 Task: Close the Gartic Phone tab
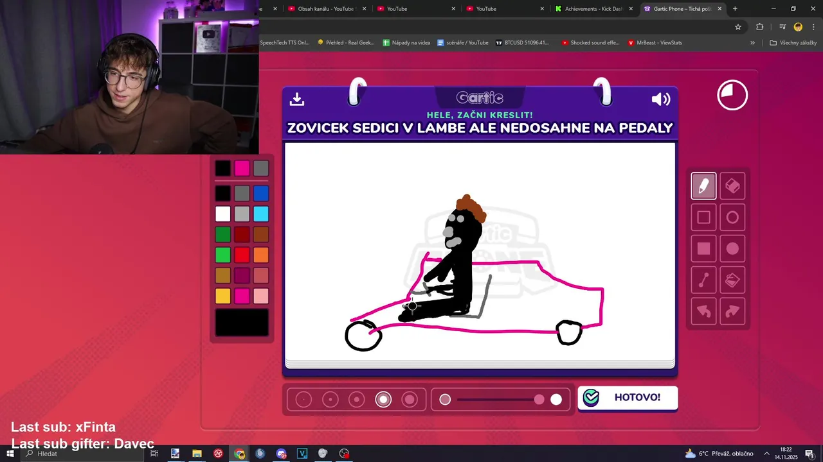[719, 8]
